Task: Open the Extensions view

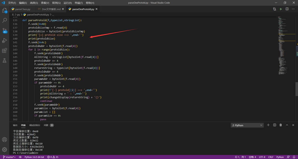Action: [5, 51]
